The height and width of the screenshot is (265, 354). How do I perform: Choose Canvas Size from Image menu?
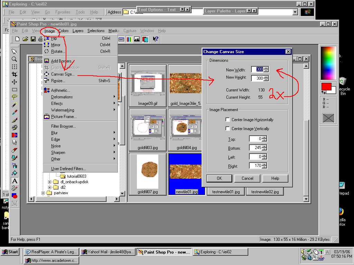click(x=80, y=74)
